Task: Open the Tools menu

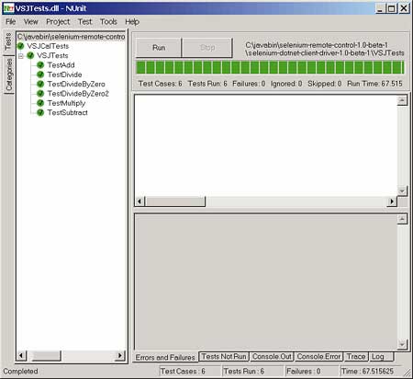Action: 108,22
